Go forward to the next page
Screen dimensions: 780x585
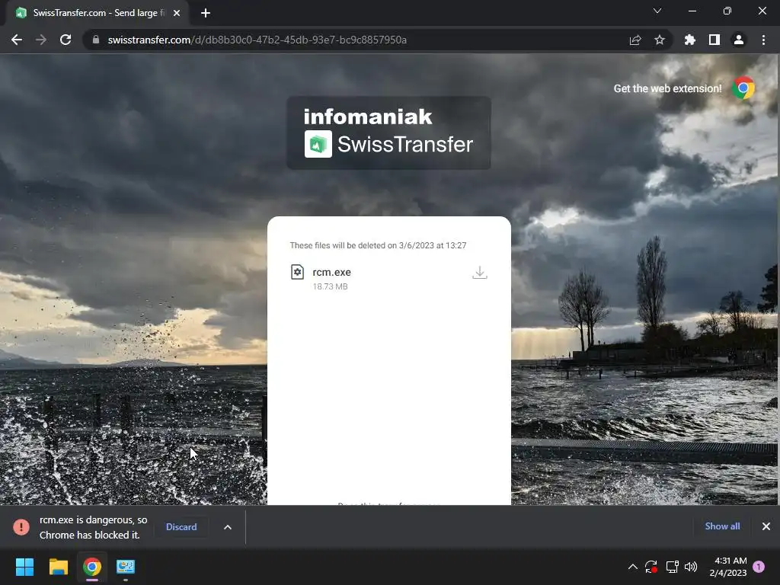point(41,40)
